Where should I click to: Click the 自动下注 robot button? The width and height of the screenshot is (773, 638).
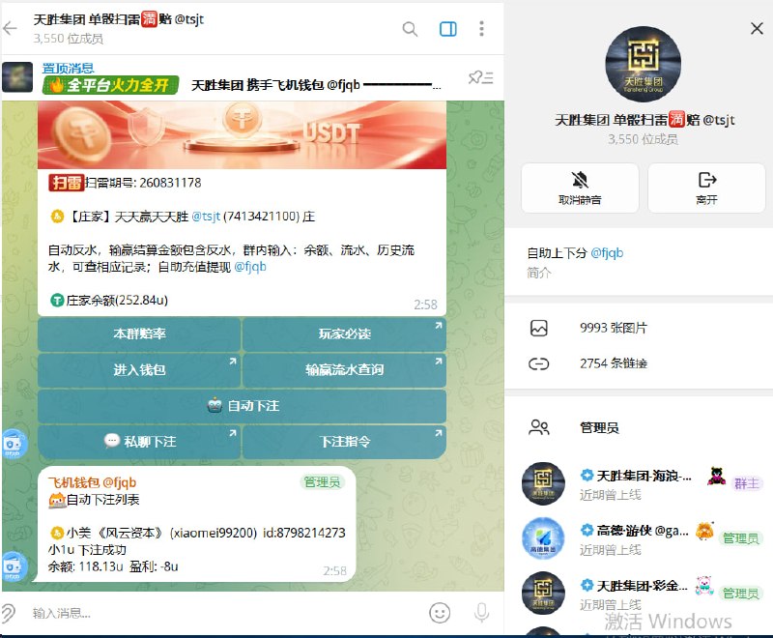coord(243,406)
